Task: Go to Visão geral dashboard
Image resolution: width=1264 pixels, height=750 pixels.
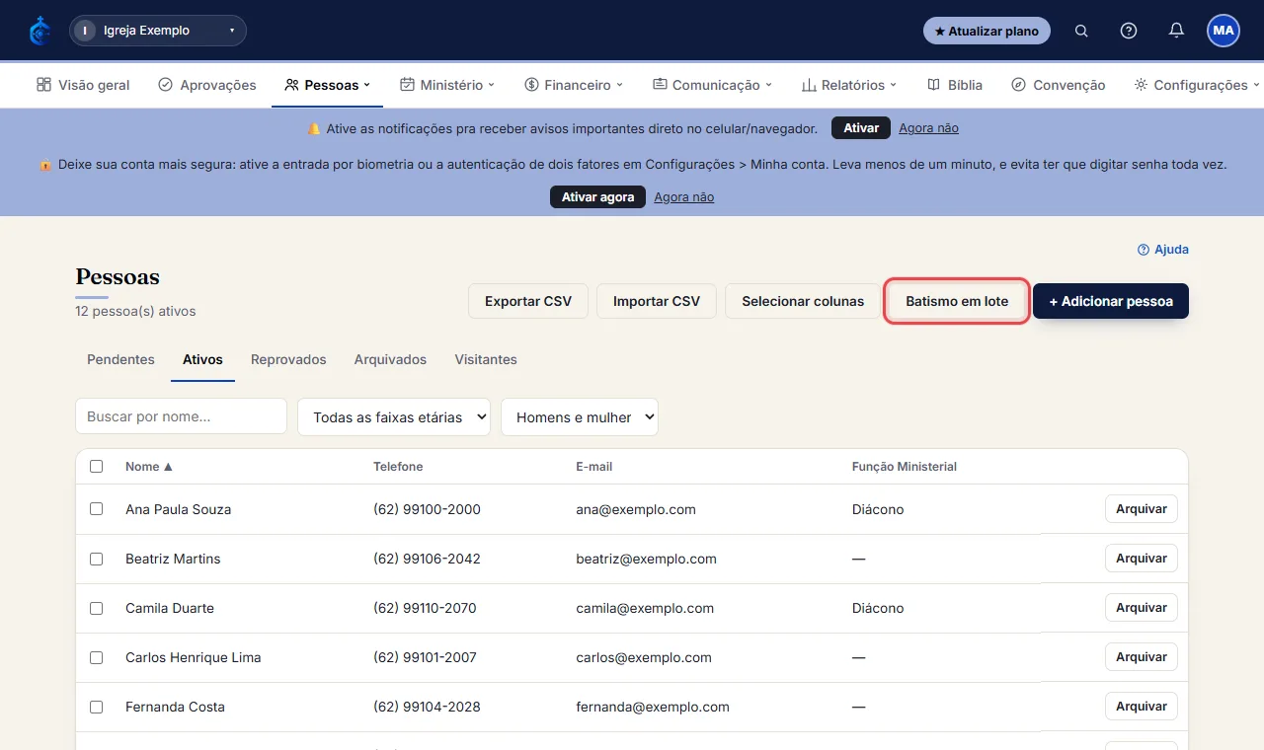Action: pos(83,85)
